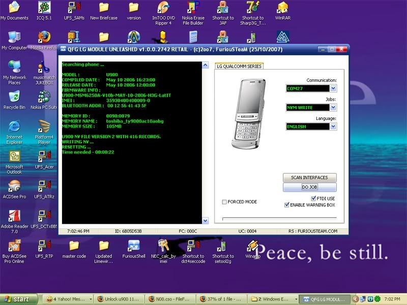Open My Network Places
Image resolution: width=407 pixels, height=305 pixels.
(14, 73)
